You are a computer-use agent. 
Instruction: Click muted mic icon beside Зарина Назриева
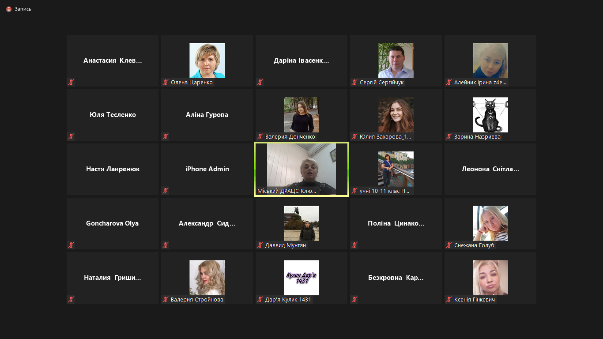(449, 136)
